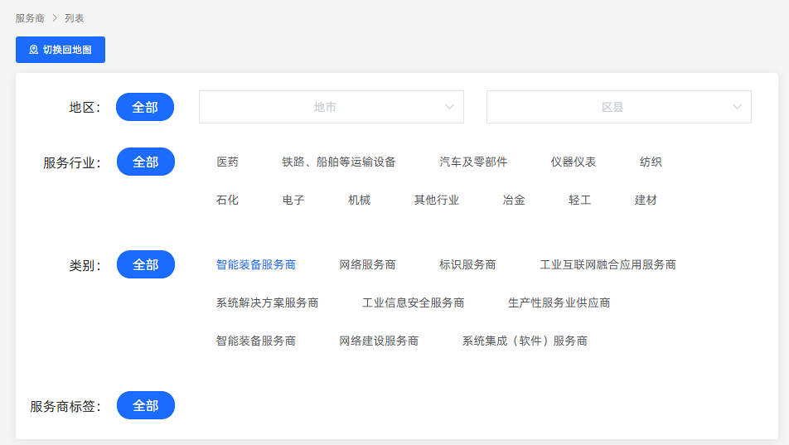Screen dimensions: 789x445
Task: Pick the 汽车及零部件 industry option
Action: (x=473, y=162)
